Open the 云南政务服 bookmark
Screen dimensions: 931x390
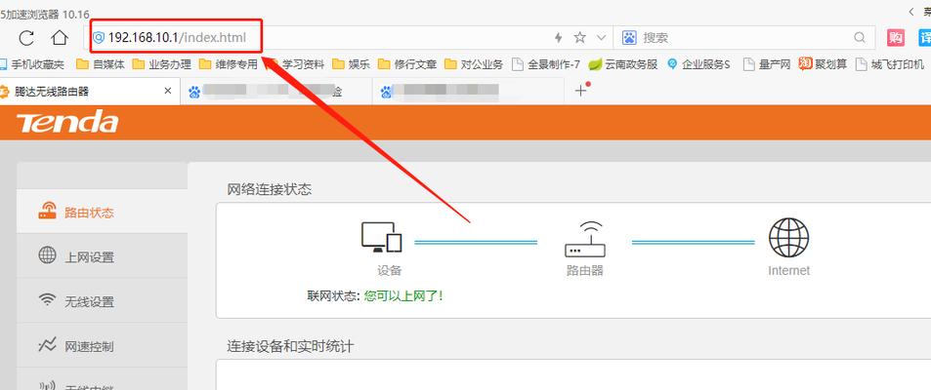tap(623, 64)
